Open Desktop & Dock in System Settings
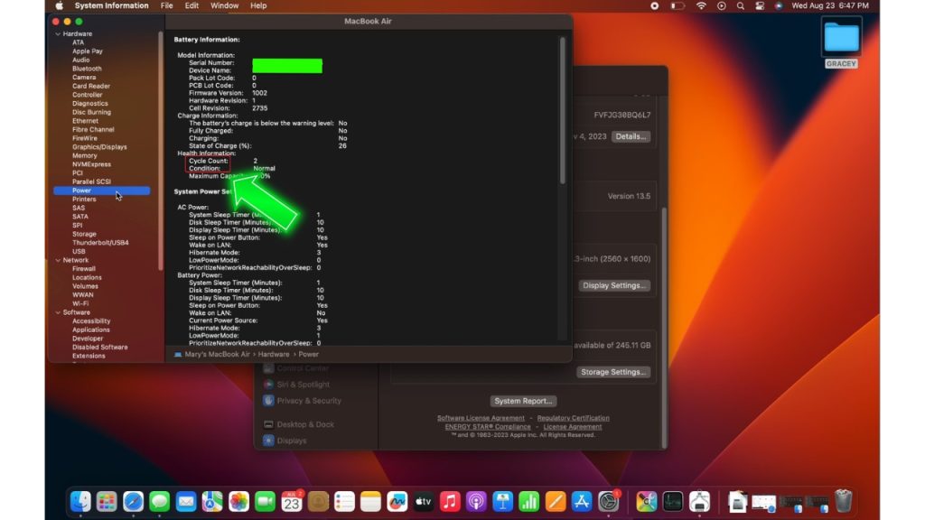925x520 pixels. click(299, 424)
